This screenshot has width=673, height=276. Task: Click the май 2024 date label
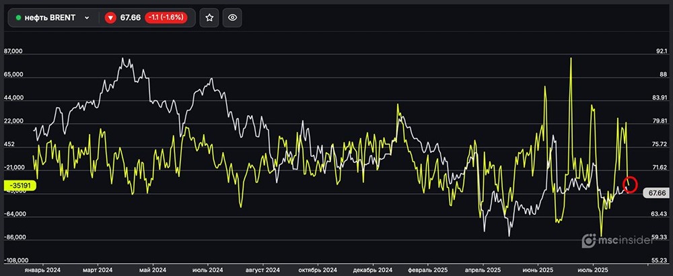153,270
